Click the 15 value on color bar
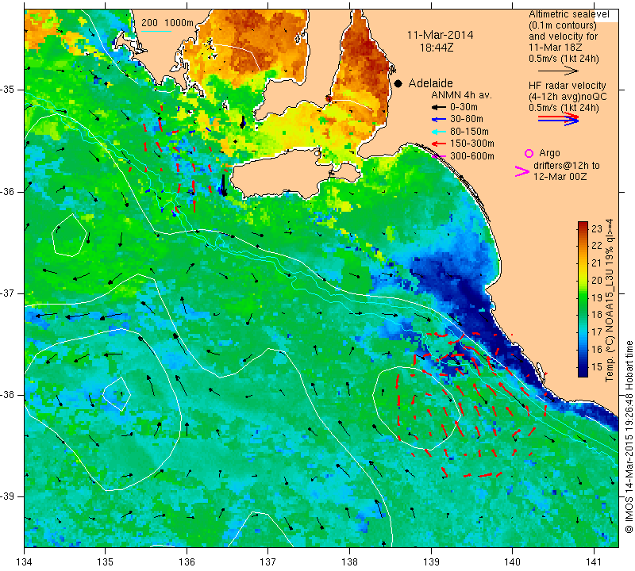 [x=597, y=367]
